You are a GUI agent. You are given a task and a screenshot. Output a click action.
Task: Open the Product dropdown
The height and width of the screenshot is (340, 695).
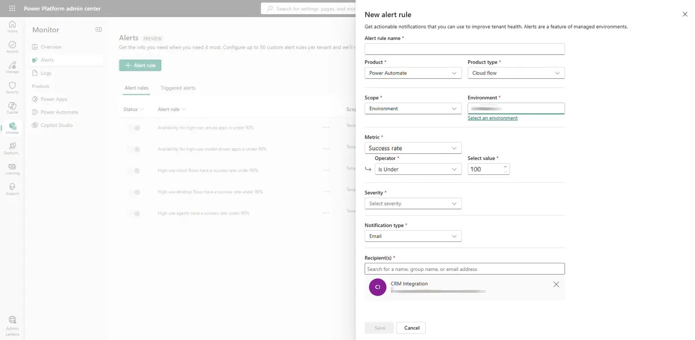413,73
